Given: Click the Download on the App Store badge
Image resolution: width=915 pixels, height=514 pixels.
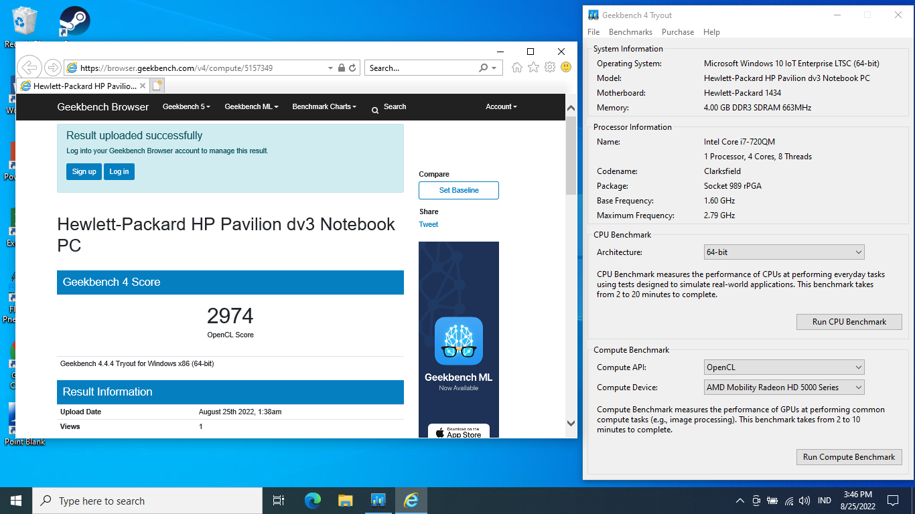Looking at the screenshot, I should [459, 432].
